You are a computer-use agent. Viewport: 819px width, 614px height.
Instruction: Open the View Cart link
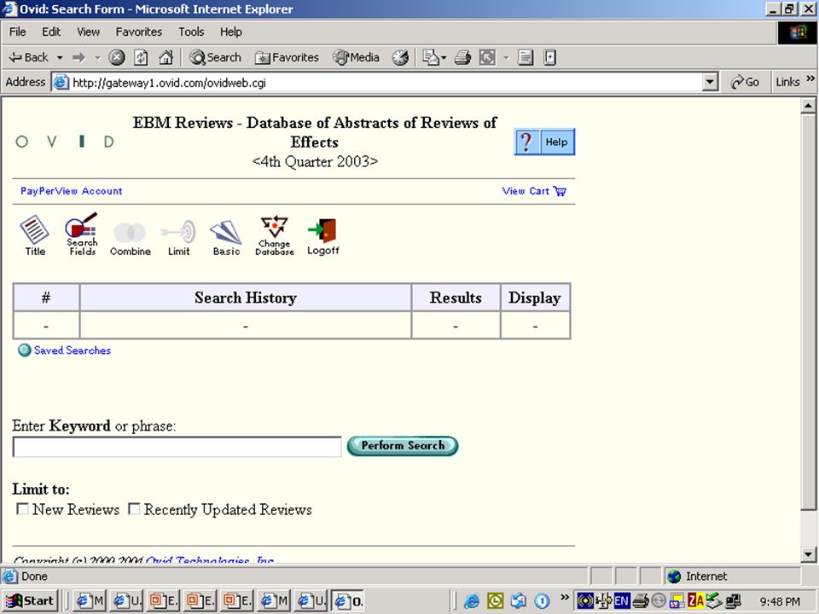point(534,191)
